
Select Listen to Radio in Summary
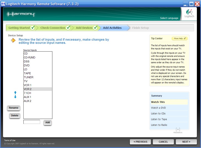pos(169,125)
